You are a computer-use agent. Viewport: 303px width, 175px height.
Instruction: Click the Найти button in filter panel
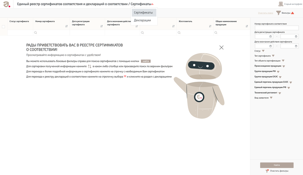pos(277,165)
